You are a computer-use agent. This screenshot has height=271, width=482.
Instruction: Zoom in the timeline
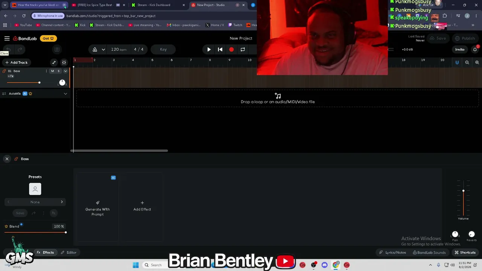477,62
